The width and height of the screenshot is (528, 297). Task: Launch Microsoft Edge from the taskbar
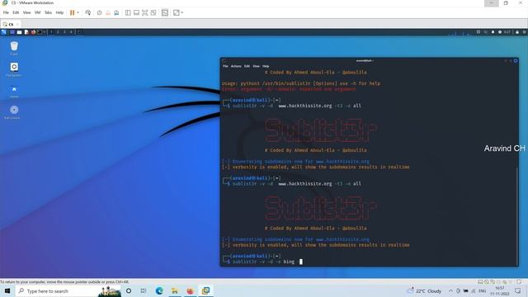[159, 291]
